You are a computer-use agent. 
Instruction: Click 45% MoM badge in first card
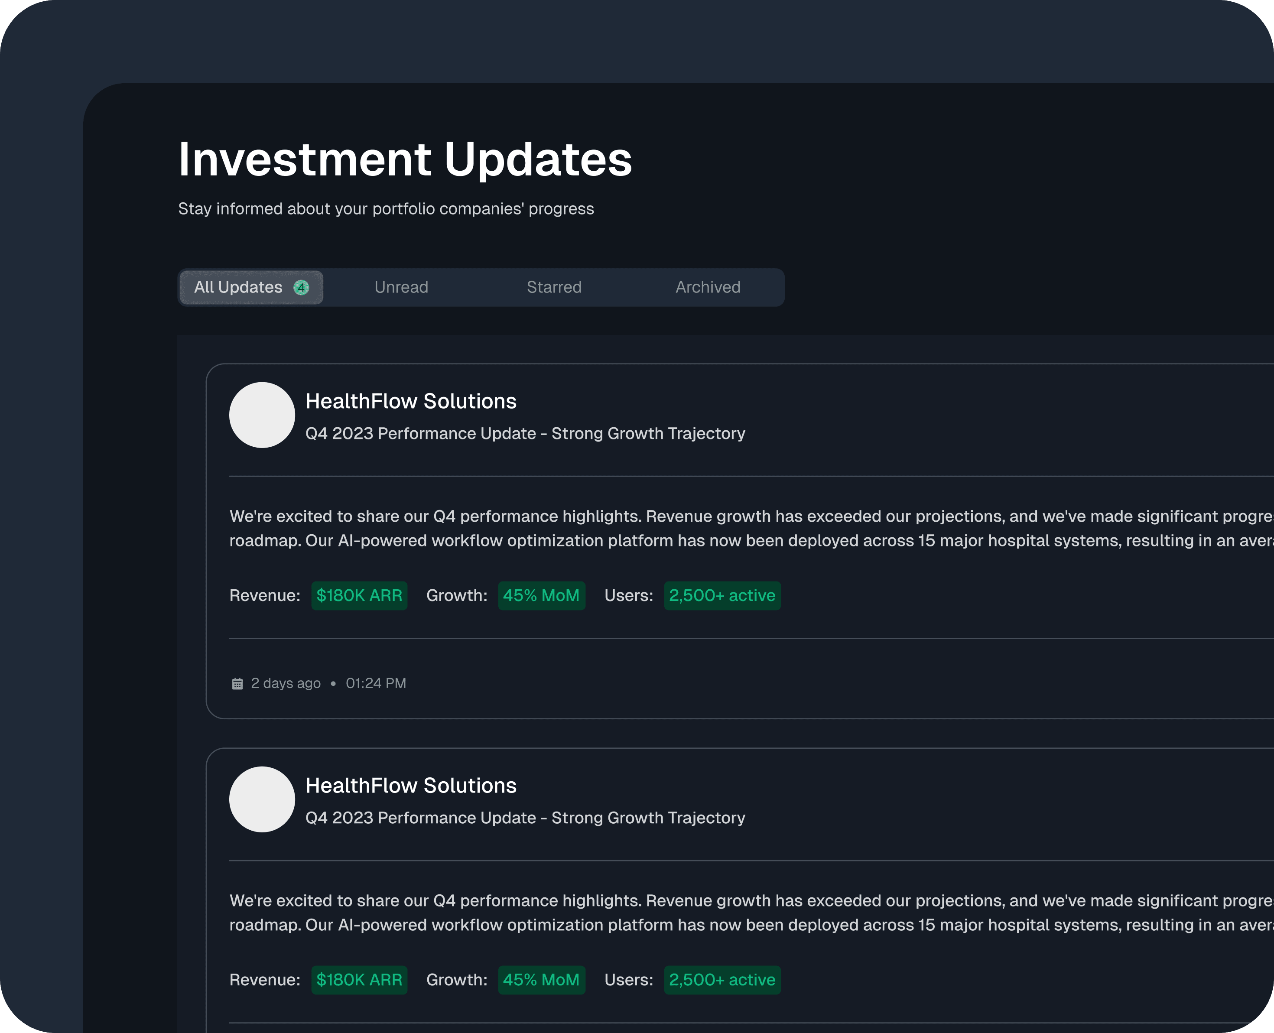(541, 596)
